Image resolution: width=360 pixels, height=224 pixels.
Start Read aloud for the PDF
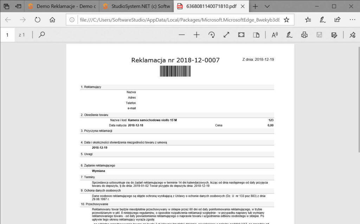275,35
